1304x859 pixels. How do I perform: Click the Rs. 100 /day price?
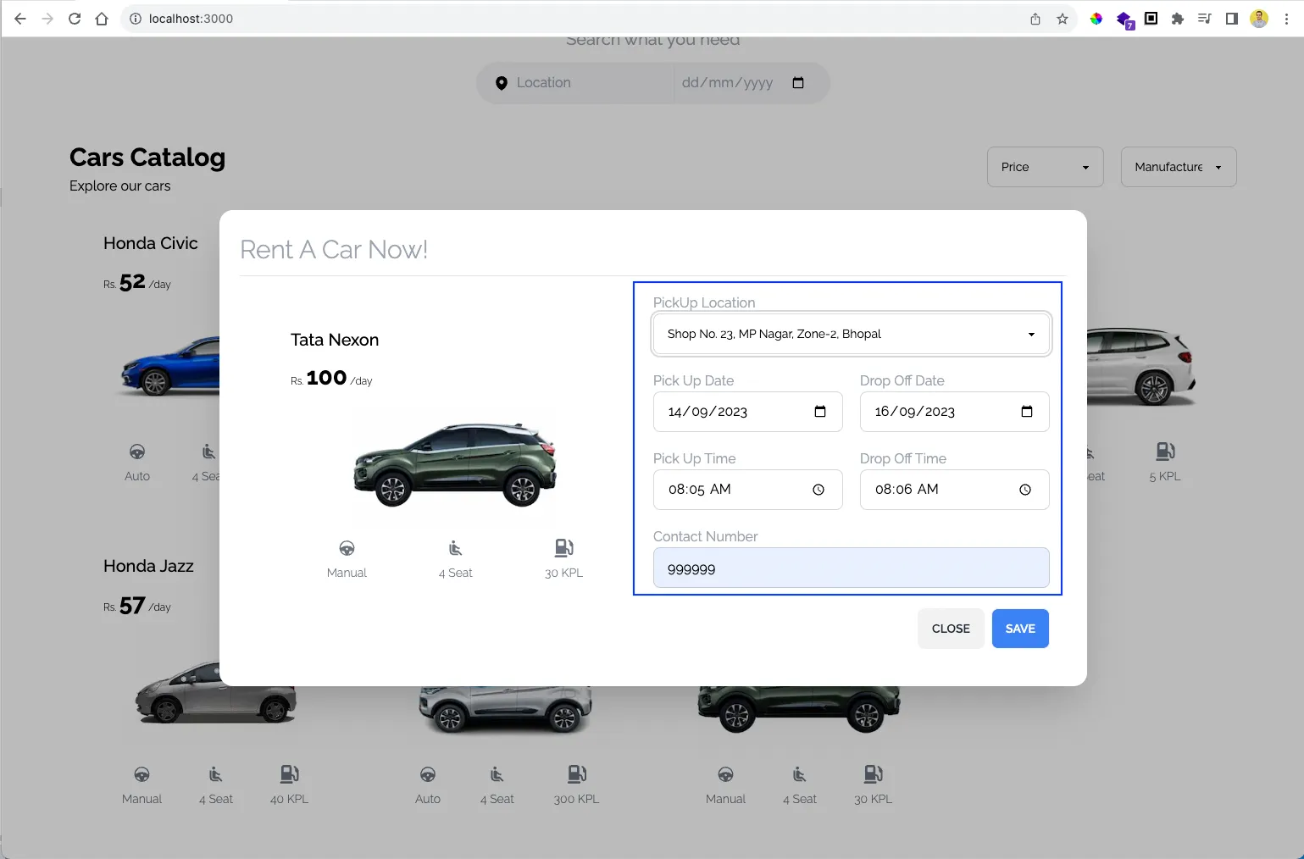[331, 378]
